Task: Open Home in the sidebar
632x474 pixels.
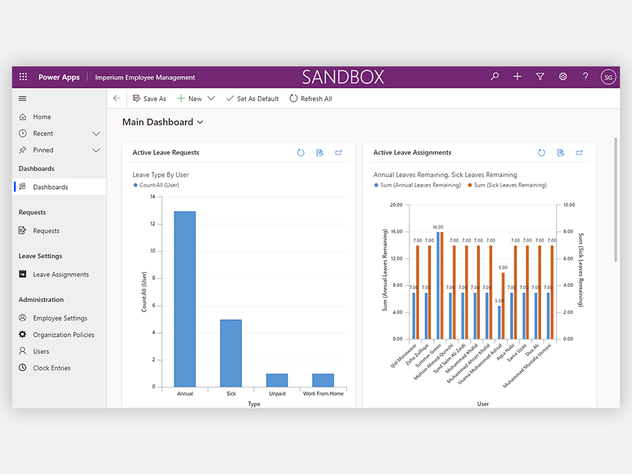Action: click(x=59, y=117)
